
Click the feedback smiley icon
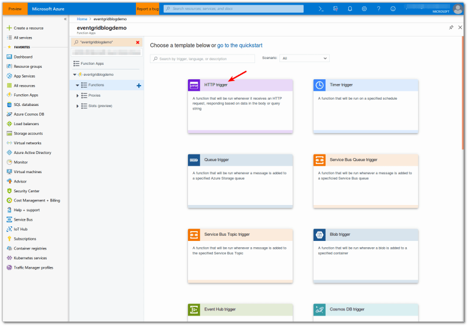click(393, 9)
